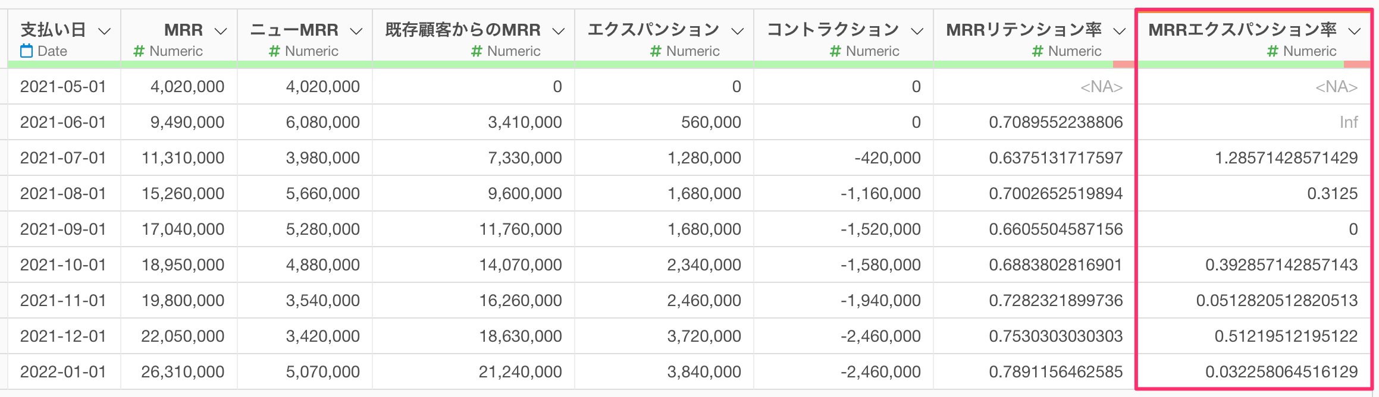Click the hash icon under MRRリテンション率

(x=1038, y=52)
